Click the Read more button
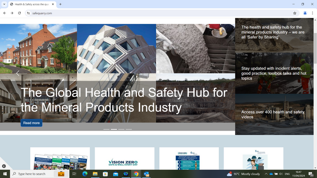Screen dimensions: 317x178 [31, 123]
